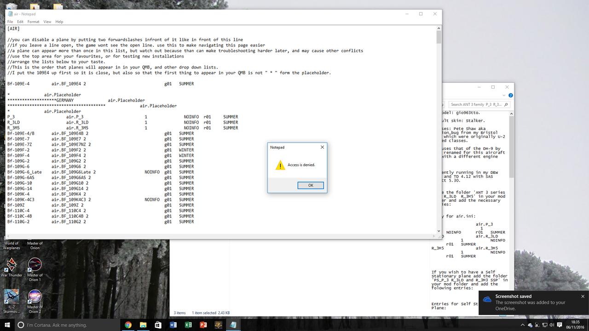Image resolution: width=589 pixels, height=331 pixels.
Task: Open File Explorer from the taskbar
Action: coord(143,325)
